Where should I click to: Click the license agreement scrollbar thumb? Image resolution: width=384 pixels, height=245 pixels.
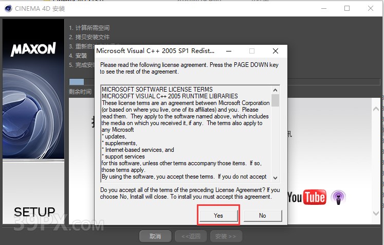tap(275, 100)
